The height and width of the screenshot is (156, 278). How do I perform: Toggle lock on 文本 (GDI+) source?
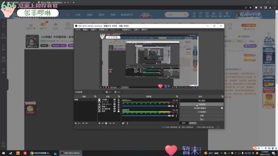pyautogui.click(x=118, y=104)
